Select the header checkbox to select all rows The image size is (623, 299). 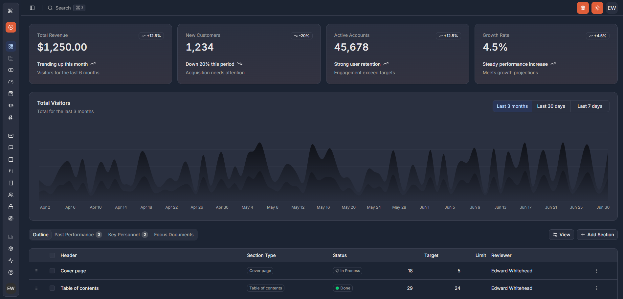point(52,255)
